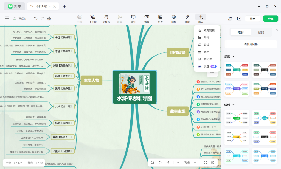Apply the 探索 style with purple center node
This screenshot has width=281, height=169.
[237, 89]
